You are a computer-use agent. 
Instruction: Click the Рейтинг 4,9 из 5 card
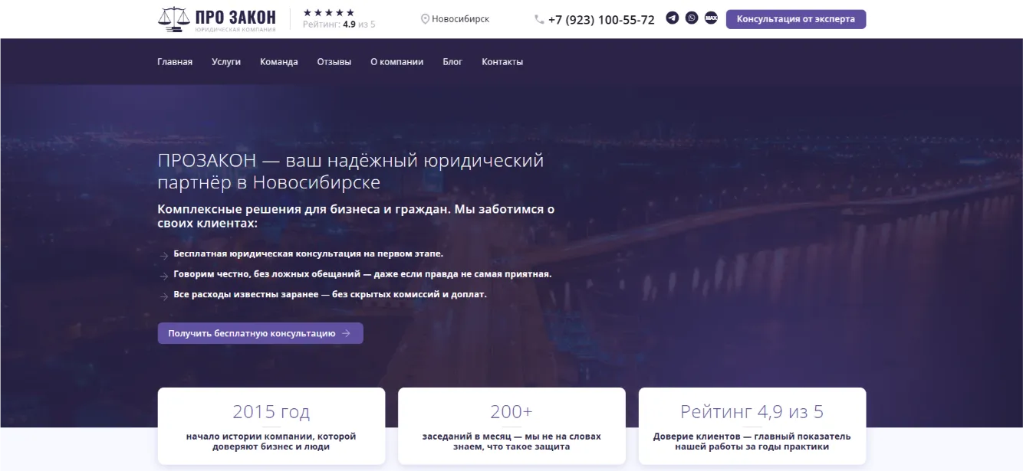pyautogui.click(x=752, y=426)
